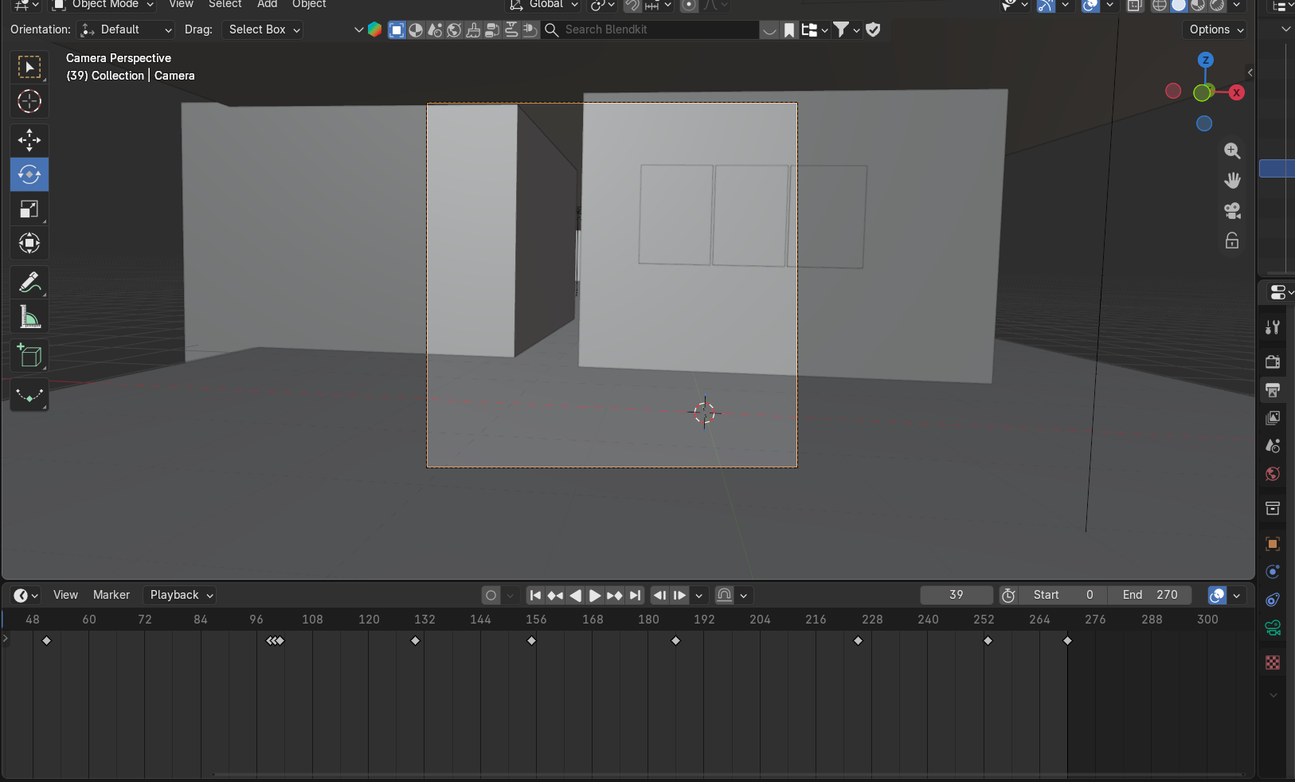Viewport: 1295px width, 782px height.
Task: Jump to the start frame
Action: pyautogui.click(x=535, y=595)
